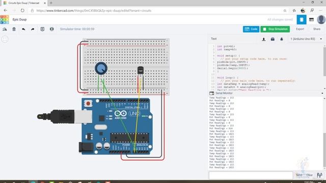Toggle notes visibility eye icon

click(51, 29)
